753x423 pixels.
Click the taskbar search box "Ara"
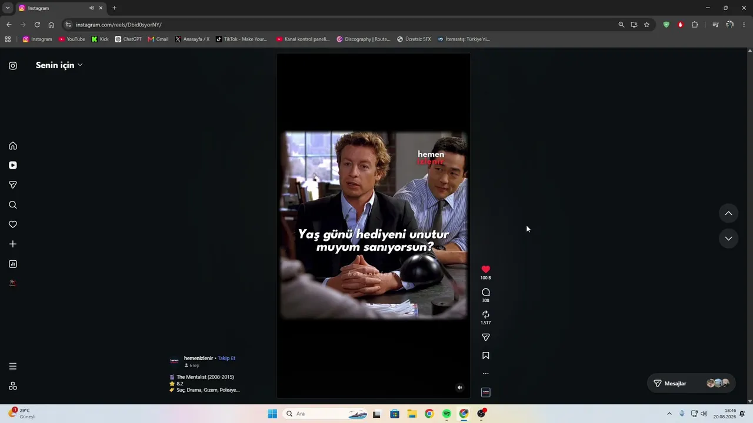(326, 414)
